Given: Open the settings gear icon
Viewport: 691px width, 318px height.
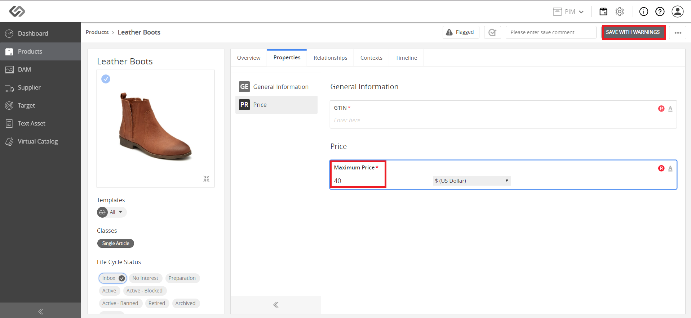Looking at the screenshot, I should pos(619,12).
